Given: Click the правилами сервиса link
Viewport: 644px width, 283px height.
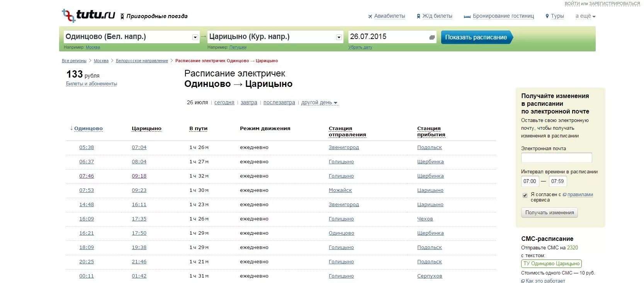Looking at the screenshot, I should [580, 195].
